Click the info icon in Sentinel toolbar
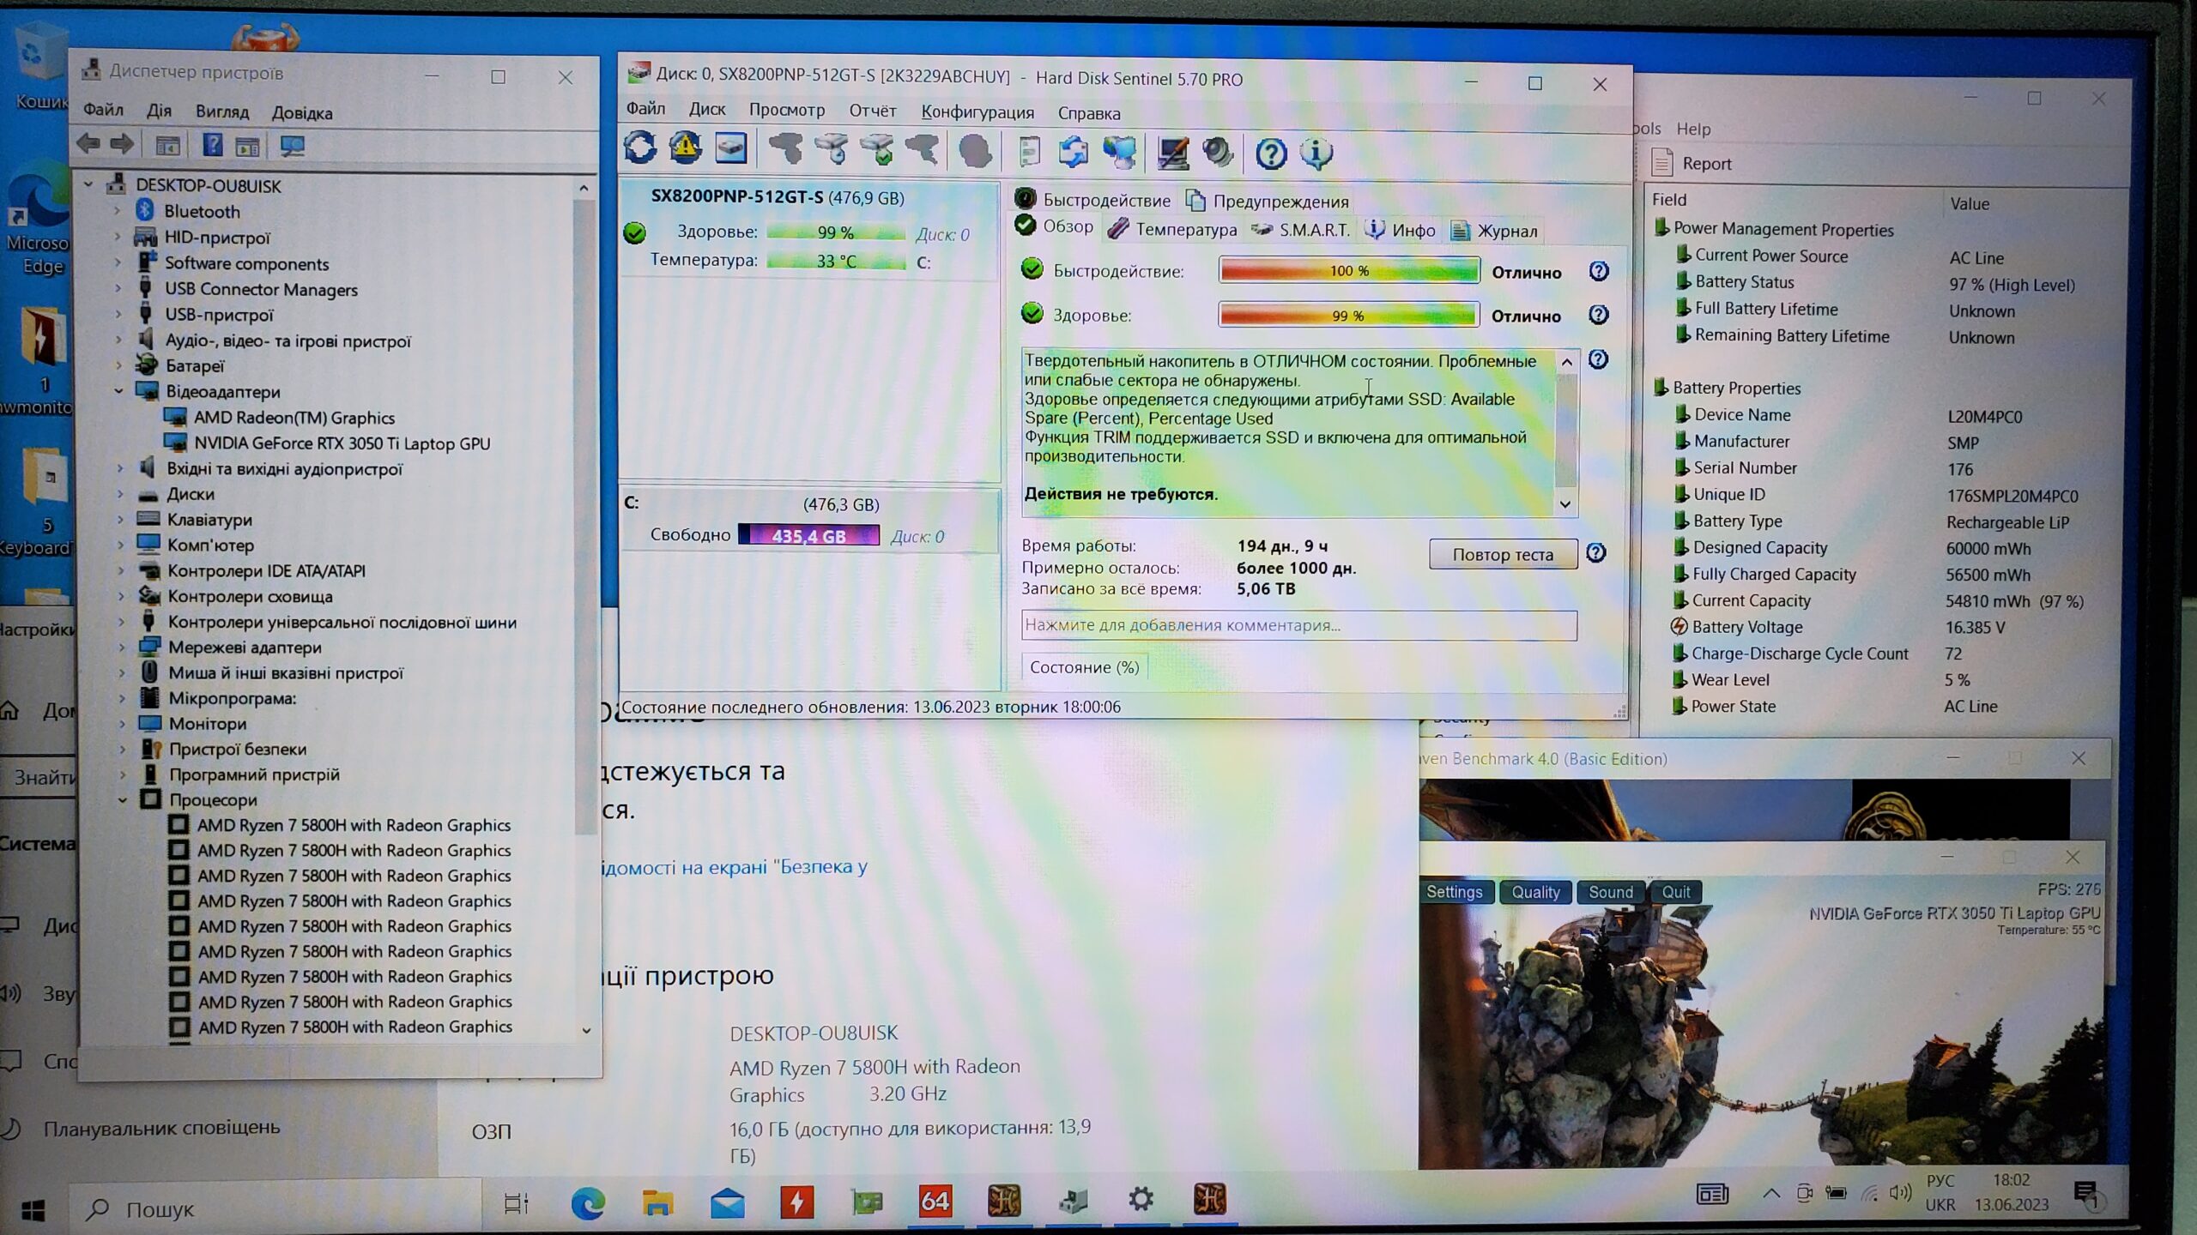Viewport: 2197px width, 1235px height. click(x=1316, y=154)
